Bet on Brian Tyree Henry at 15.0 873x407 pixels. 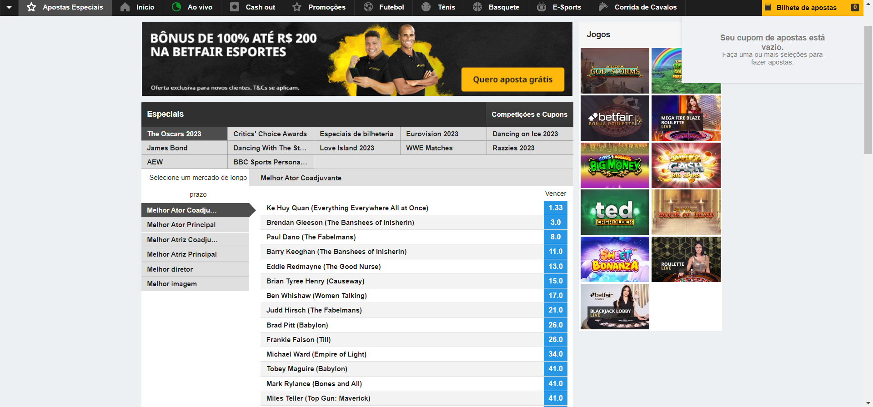[556, 281]
